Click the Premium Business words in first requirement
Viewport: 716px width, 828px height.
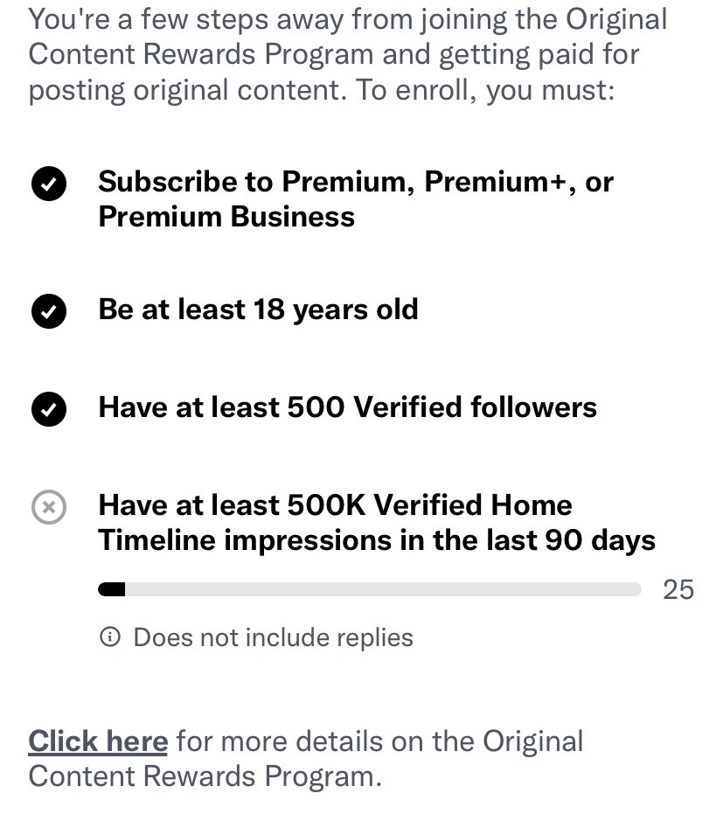tap(226, 217)
